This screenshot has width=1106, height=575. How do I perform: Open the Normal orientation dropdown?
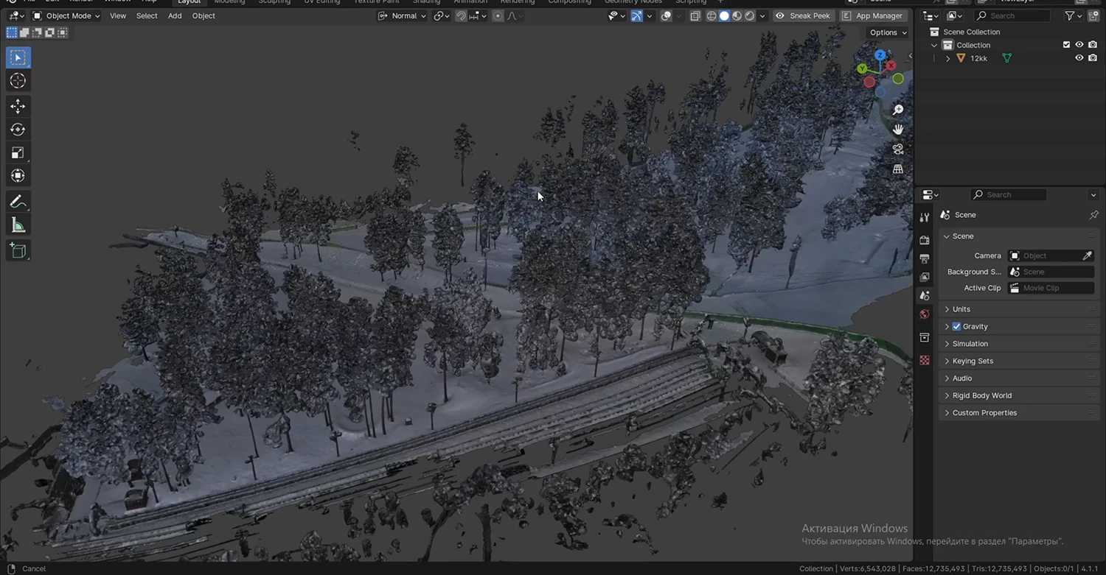click(x=403, y=15)
